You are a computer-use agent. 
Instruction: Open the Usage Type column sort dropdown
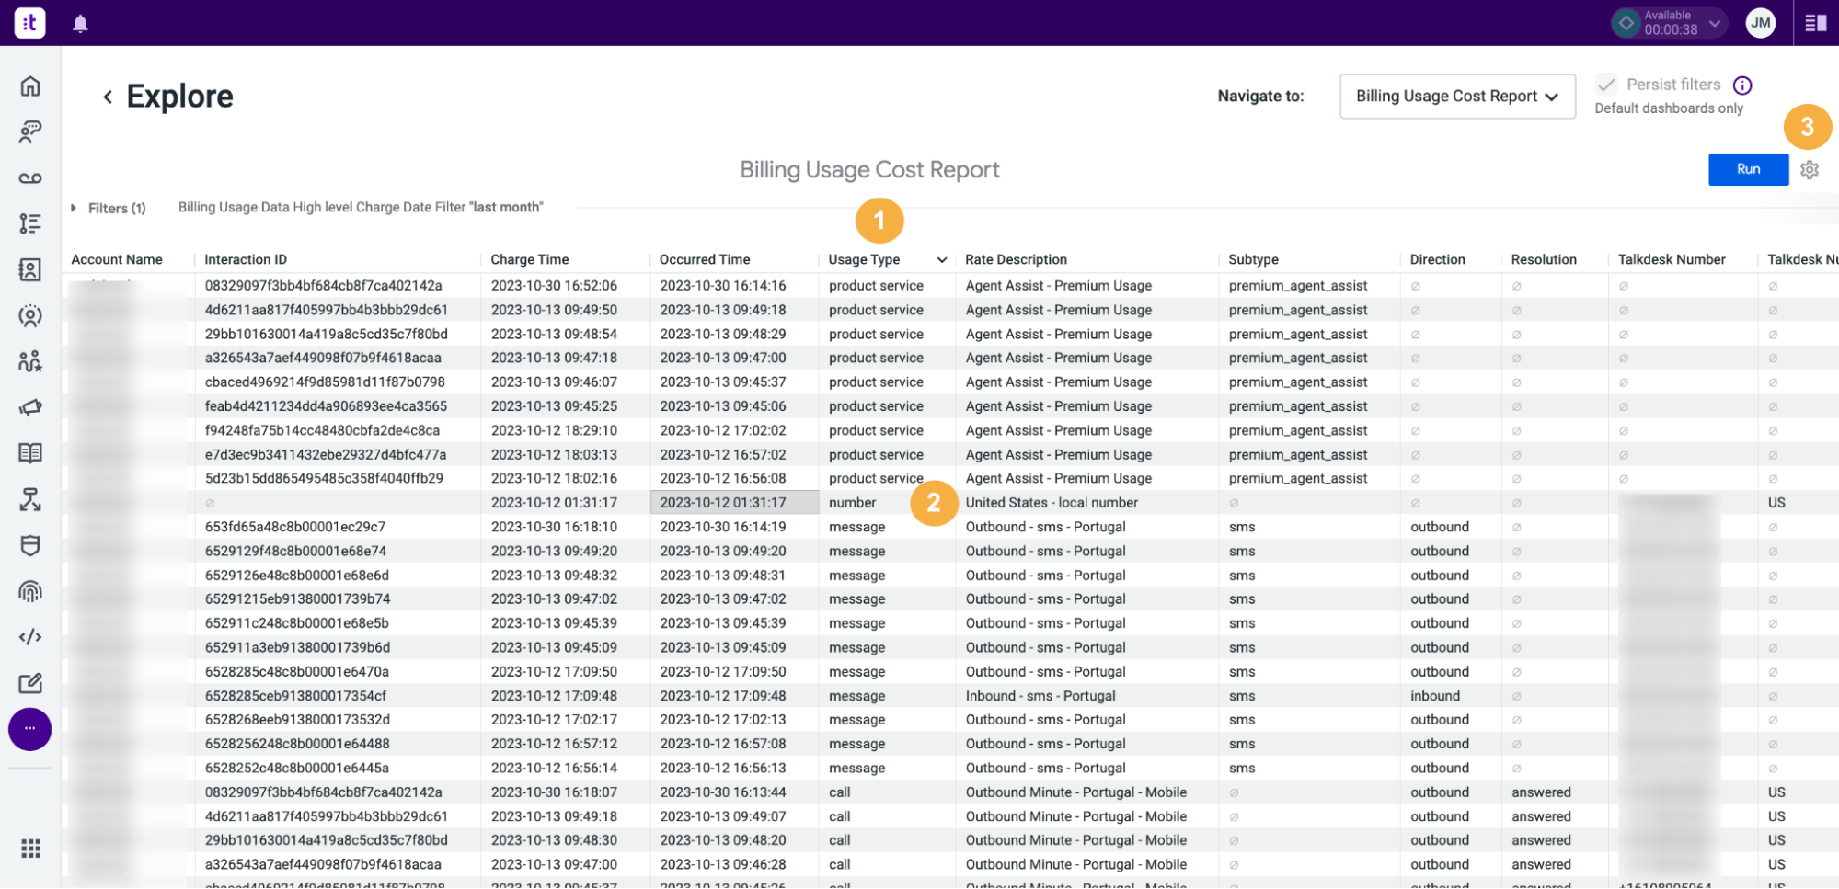pyautogui.click(x=942, y=259)
